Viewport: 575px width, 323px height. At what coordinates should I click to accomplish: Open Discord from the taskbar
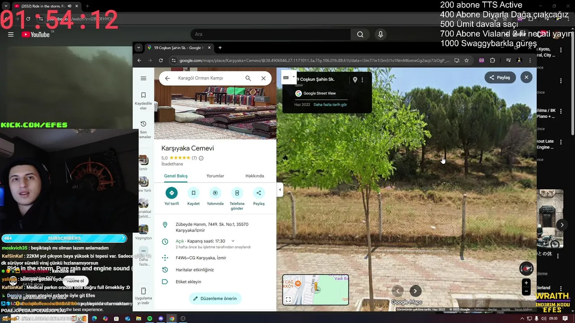pos(161,319)
